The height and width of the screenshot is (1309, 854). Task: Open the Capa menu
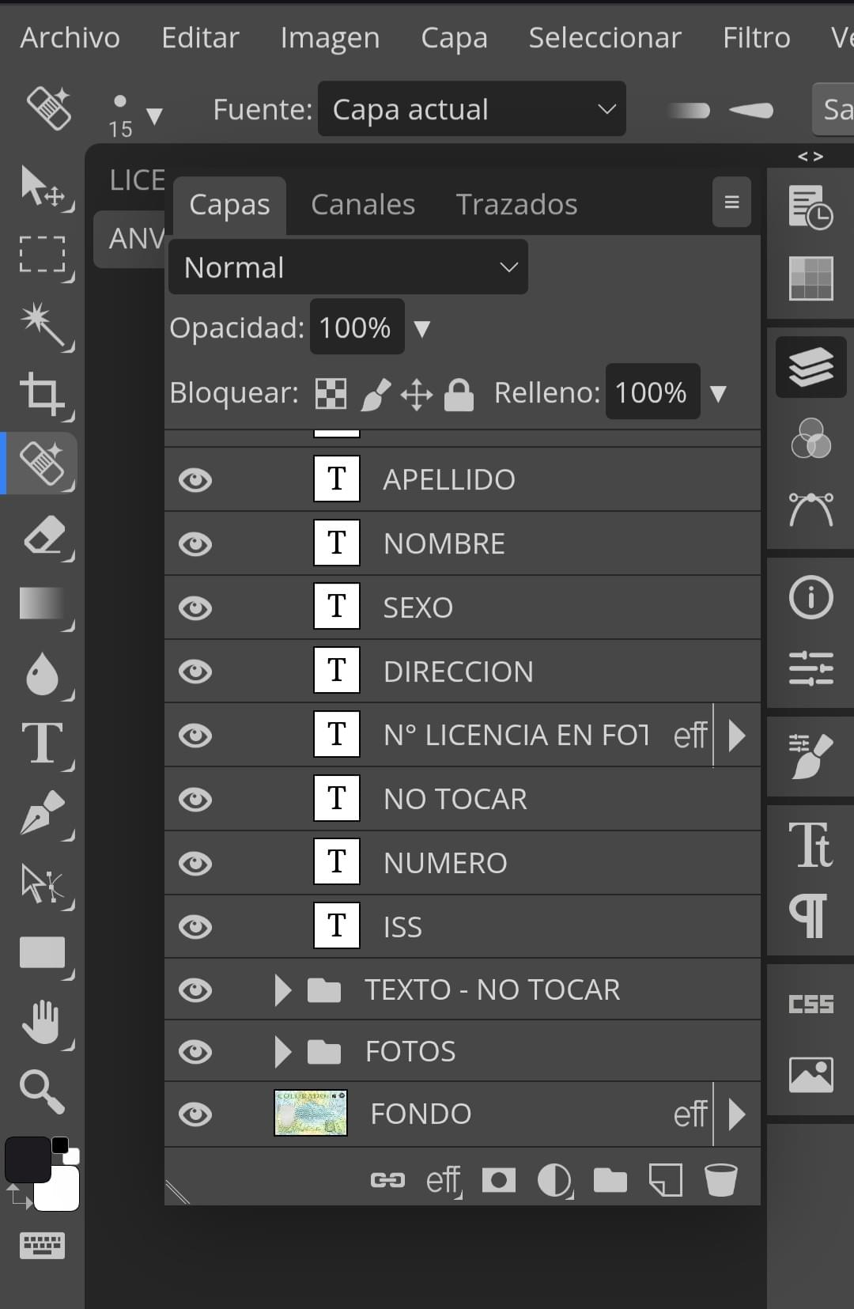(455, 38)
